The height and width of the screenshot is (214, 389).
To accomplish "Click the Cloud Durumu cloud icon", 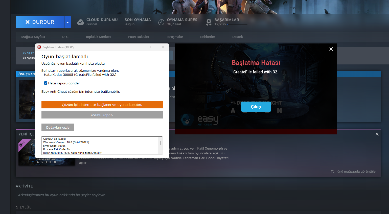I will point(81,22).
